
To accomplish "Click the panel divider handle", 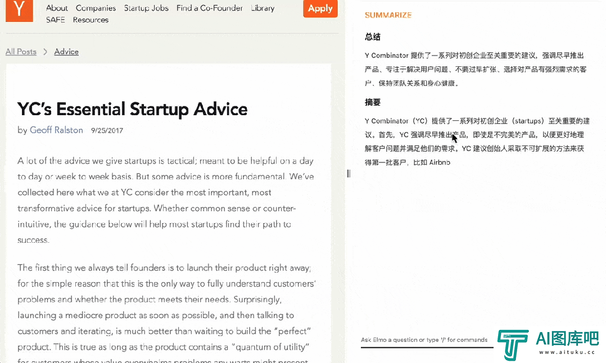I will (x=349, y=174).
